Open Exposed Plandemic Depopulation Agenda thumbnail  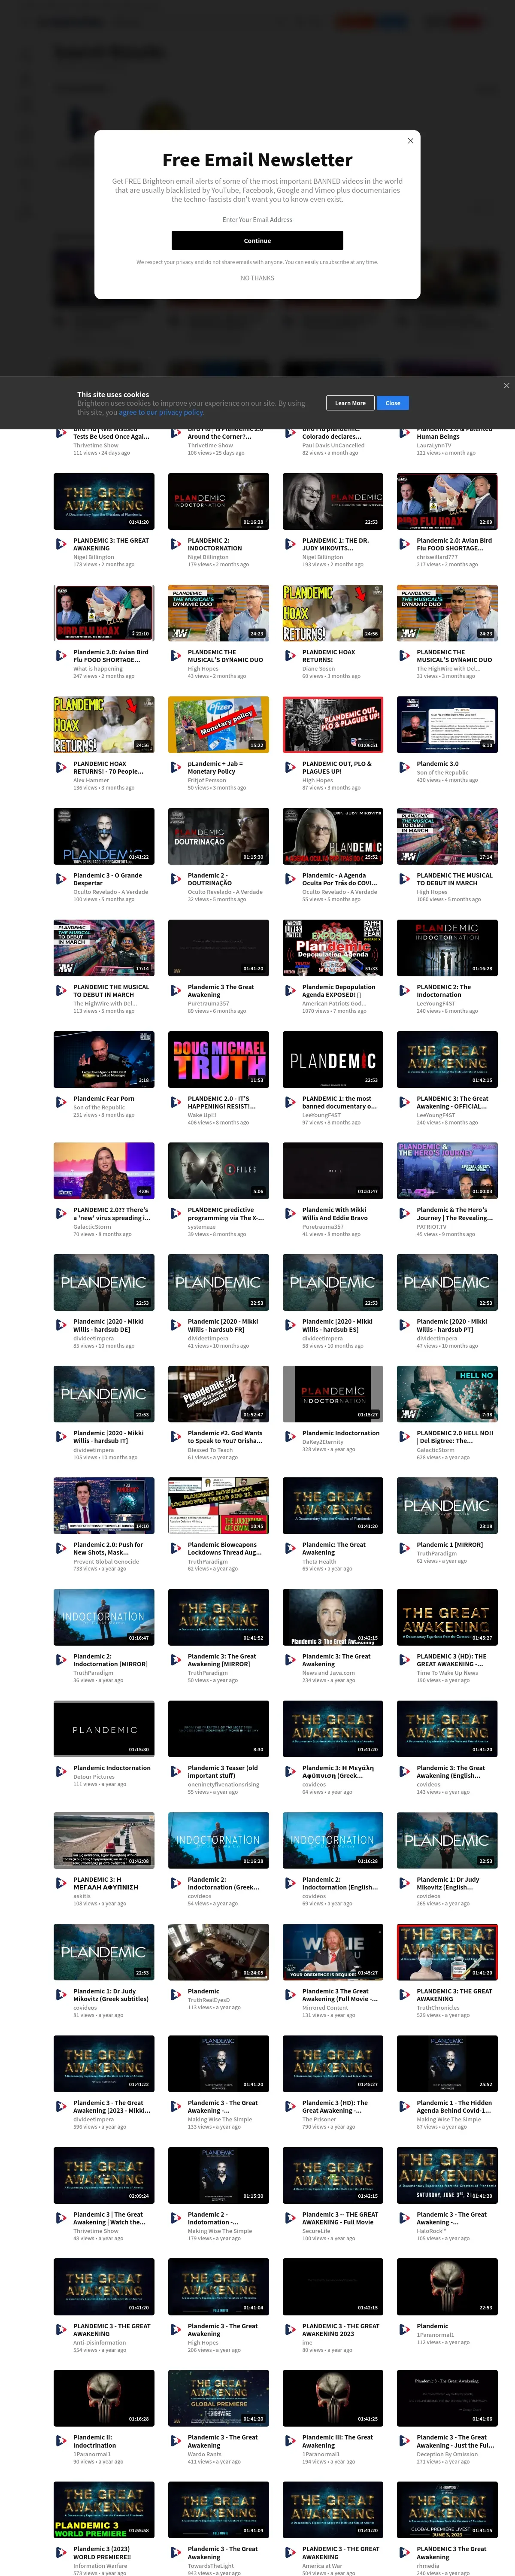(x=333, y=948)
